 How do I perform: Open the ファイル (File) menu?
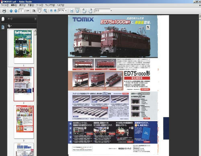(5, 5)
